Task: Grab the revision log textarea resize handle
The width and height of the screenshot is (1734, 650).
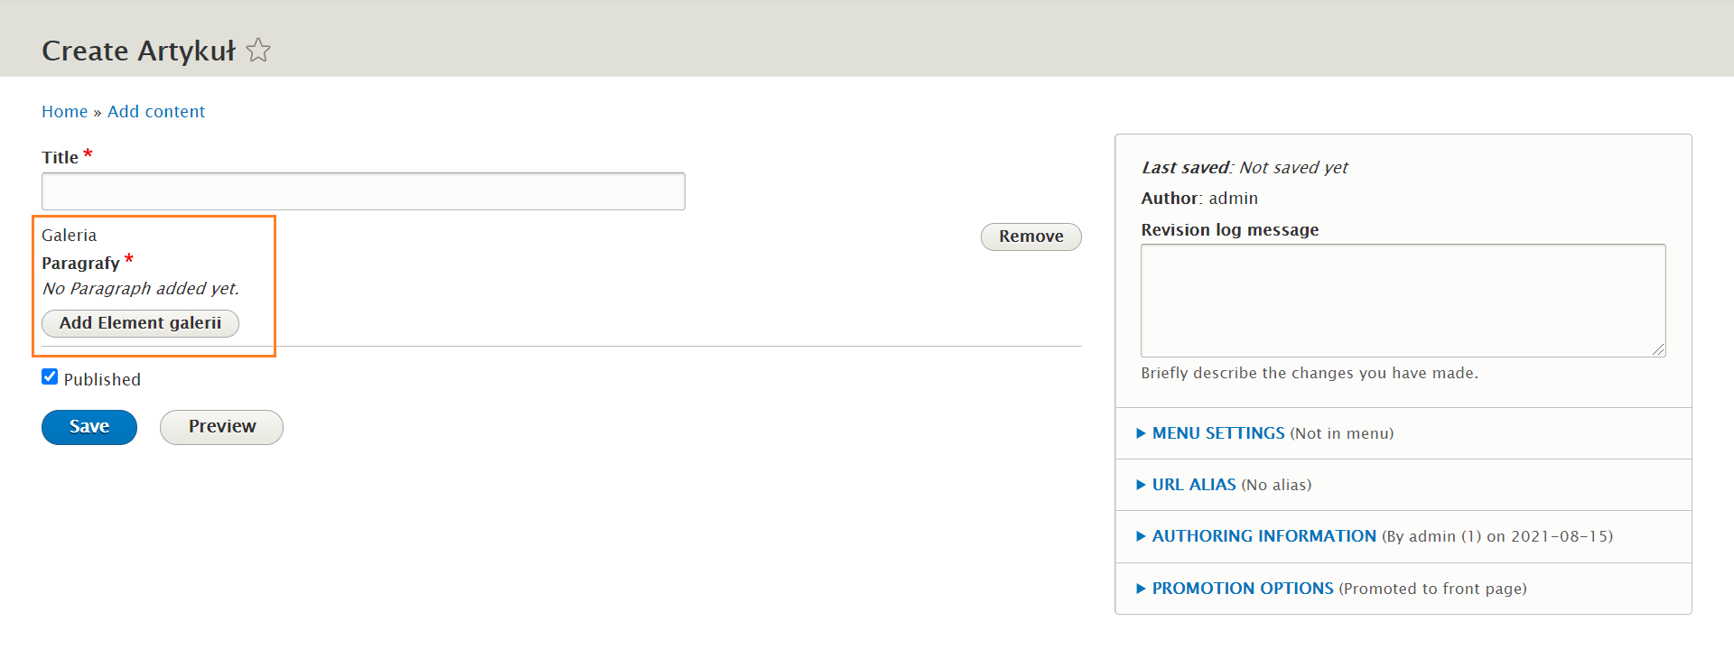Action: pyautogui.click(x=1658, y=349)
